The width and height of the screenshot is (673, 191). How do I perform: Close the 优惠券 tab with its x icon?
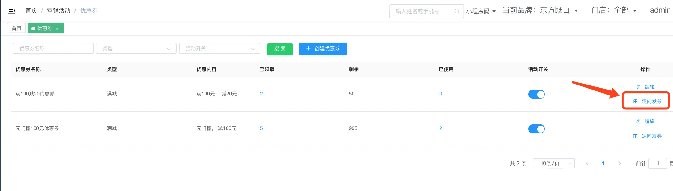point(57,29)
